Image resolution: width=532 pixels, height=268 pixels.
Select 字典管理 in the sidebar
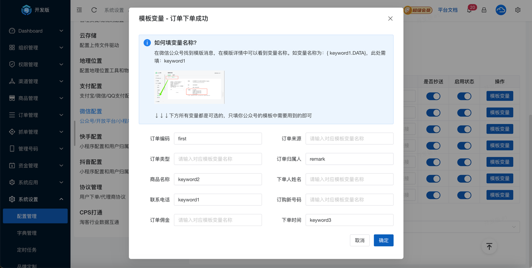point(27,233)
